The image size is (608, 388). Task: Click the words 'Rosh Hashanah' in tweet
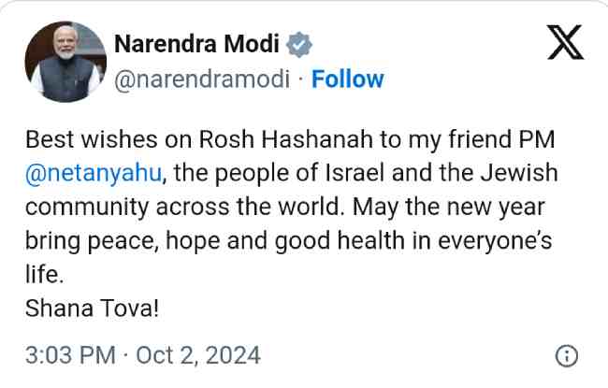tap(286, 139)
